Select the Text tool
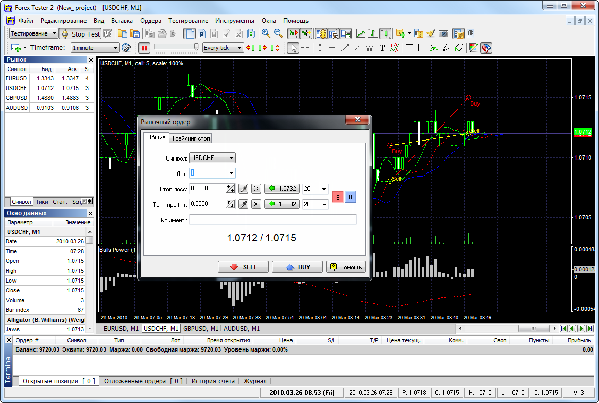This screenshot has height=403, width=599. point(381,47)
